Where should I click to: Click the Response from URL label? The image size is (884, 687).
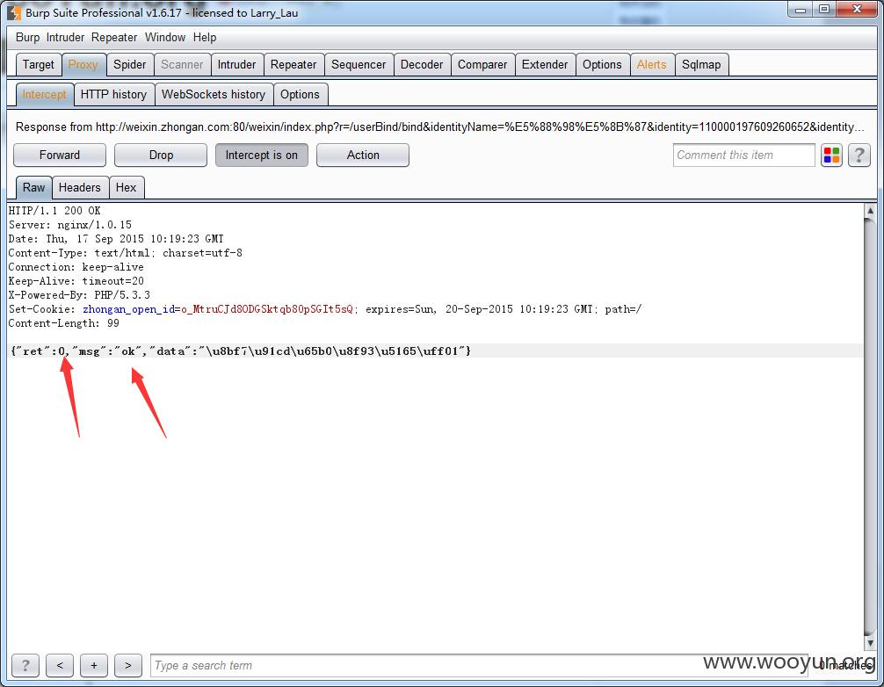(439, 127)
